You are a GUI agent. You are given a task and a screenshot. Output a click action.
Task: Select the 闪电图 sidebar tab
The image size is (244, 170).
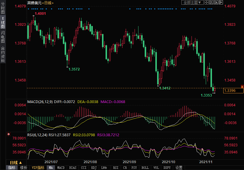pos(3,37)
